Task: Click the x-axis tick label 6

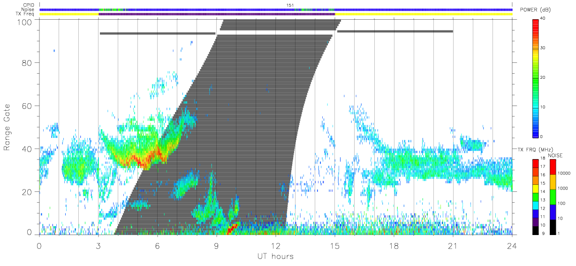Action: [x=157, y=245]
